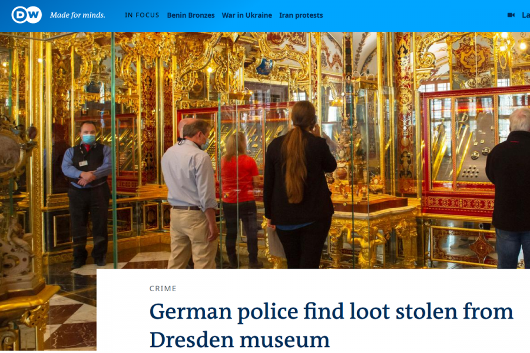
Task: Click the partially visible Live text
Action: coord(526,15)
